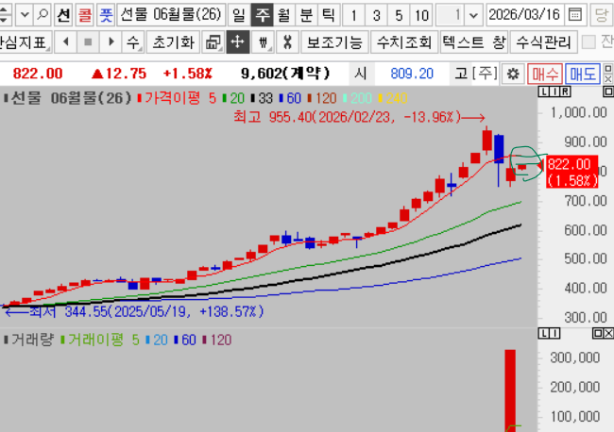Click the large red volume bar
Image resolution: width=614 pixels, height=432 pixels.
510,390
